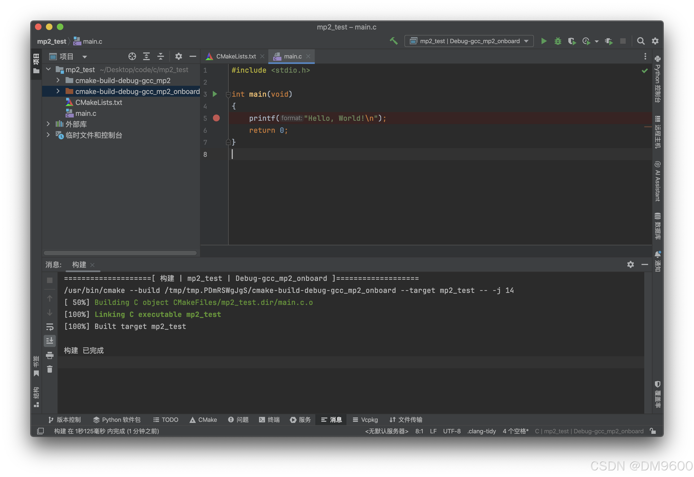
Task: Click UTF-8 encoding in status bar
Action: point(451,431)
